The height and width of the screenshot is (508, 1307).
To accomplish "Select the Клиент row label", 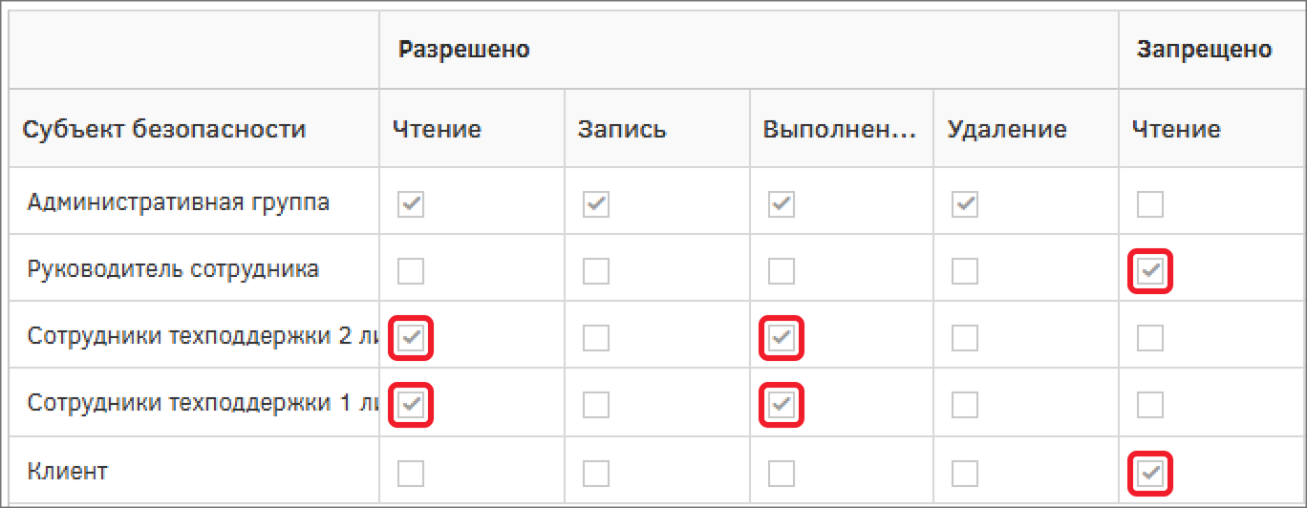I will 68,471.
